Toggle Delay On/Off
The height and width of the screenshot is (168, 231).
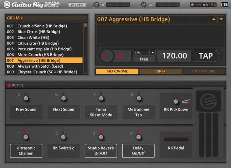(x=138, y=151)
